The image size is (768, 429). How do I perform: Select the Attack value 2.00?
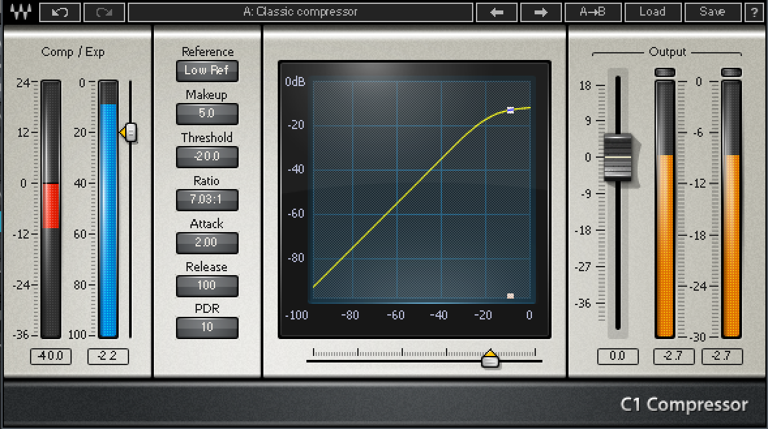click(x=207, y=243)
